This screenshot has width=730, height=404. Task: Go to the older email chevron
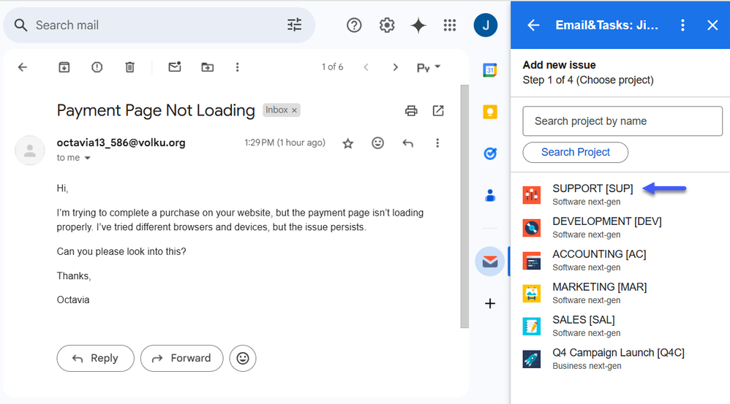(x=395, y=67)
